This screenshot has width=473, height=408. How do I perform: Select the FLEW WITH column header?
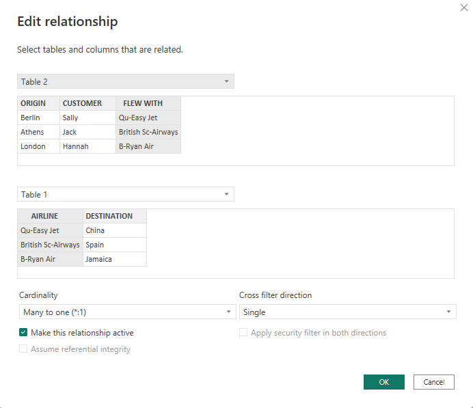pyautogui.click(x=142, y=103)
